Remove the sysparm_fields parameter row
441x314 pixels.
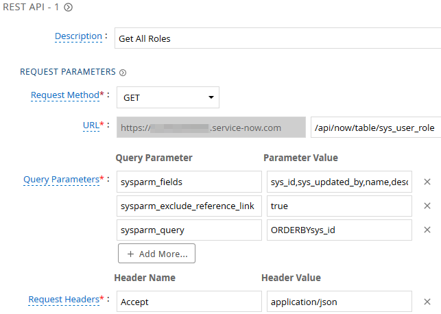[427, 182]
